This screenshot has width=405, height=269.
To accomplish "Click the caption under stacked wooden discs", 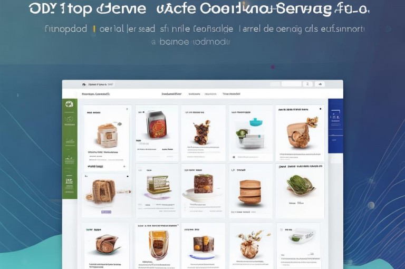I will (x=243, y=212).
